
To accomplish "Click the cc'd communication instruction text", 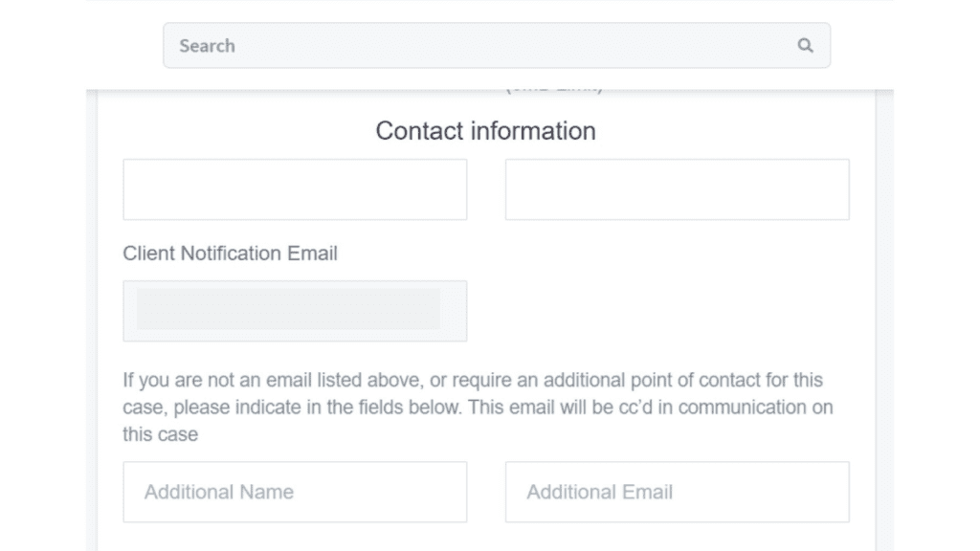I will pos(479,407).
